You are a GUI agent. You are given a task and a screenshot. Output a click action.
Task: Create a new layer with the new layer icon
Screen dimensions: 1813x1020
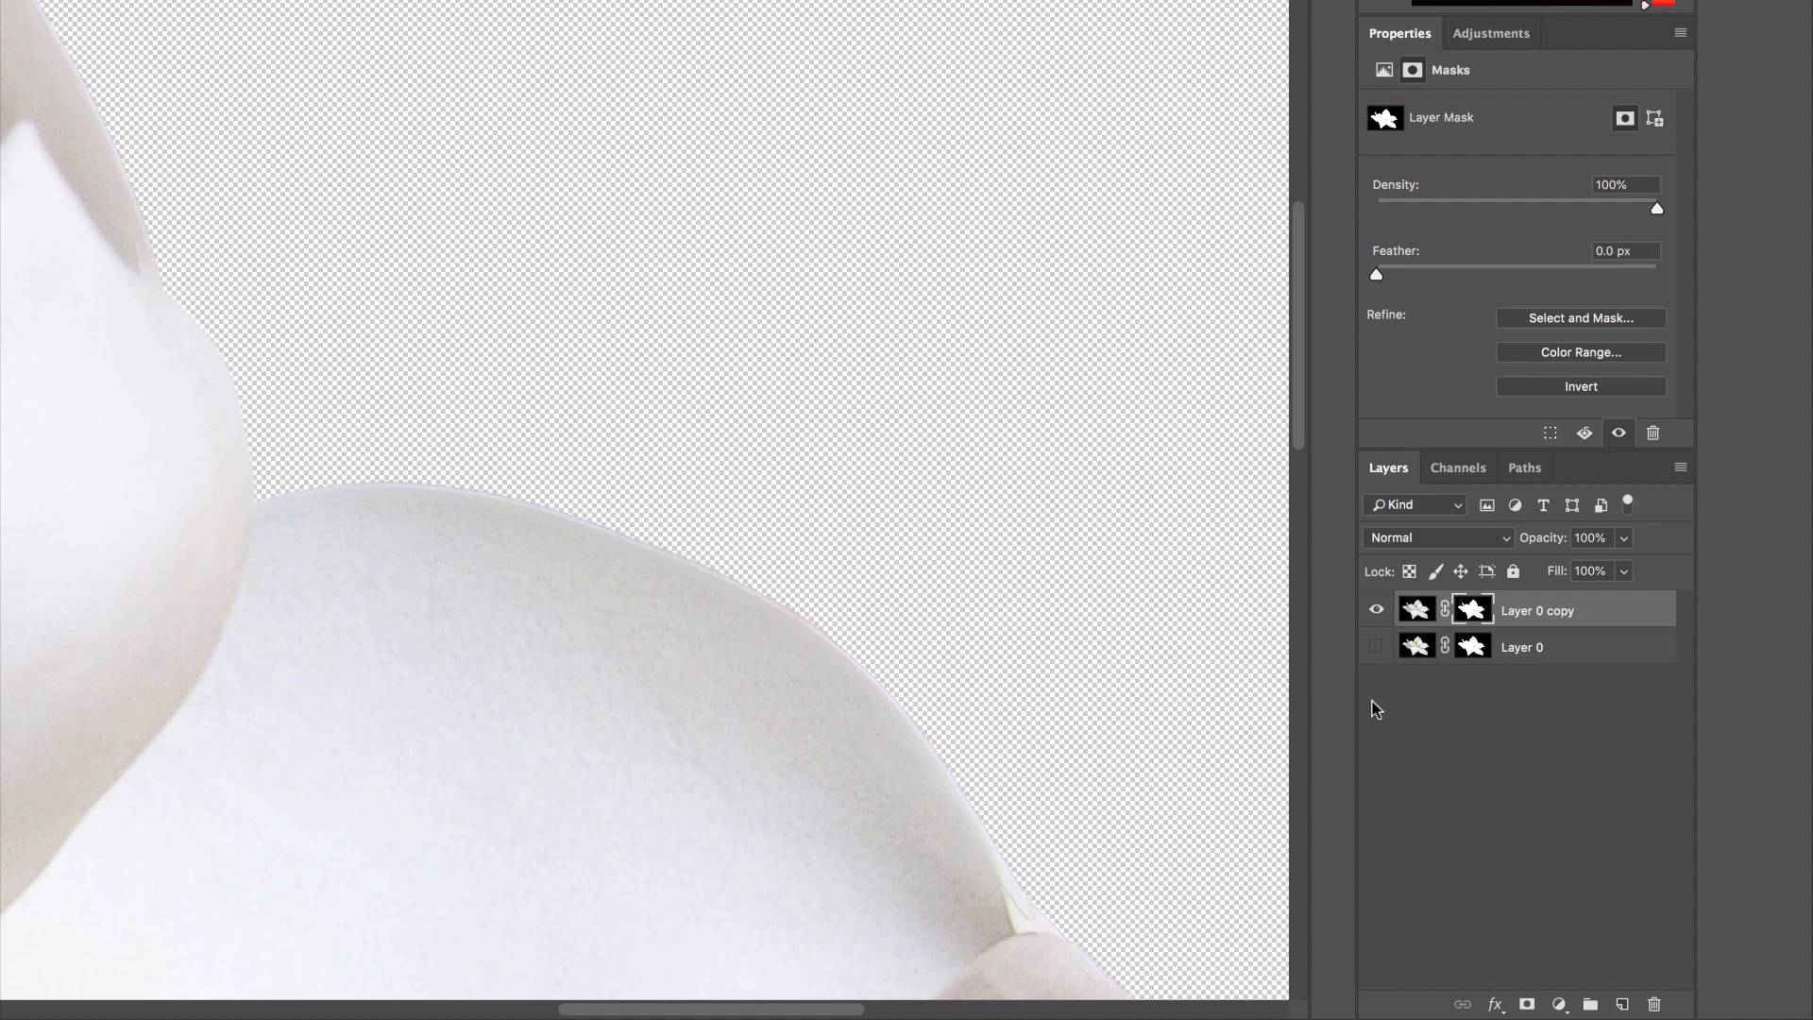[1623, 1005]
